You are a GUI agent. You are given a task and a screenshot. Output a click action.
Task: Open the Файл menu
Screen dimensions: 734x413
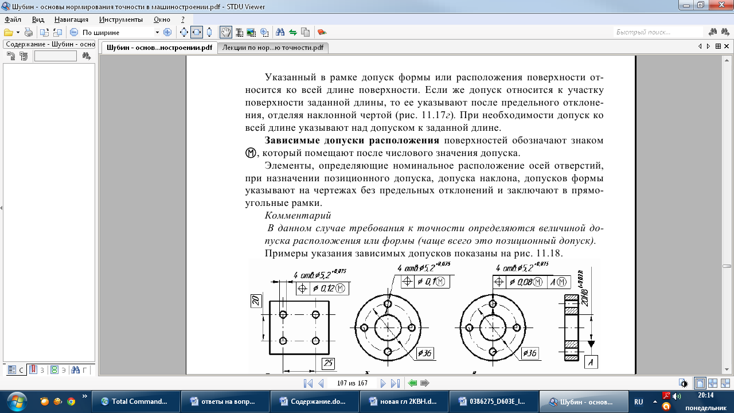(13, 19)
